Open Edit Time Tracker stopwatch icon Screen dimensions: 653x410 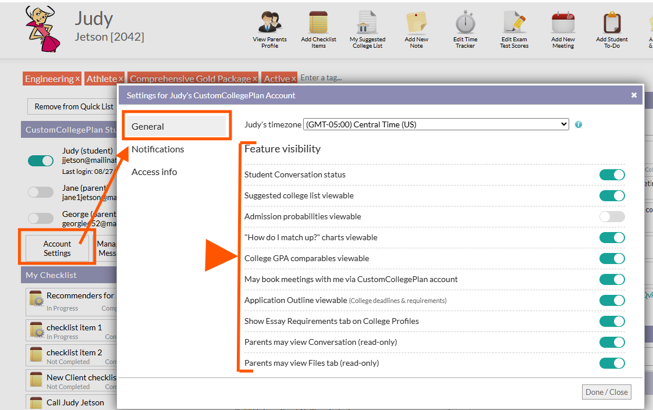[x=465, y=23]
